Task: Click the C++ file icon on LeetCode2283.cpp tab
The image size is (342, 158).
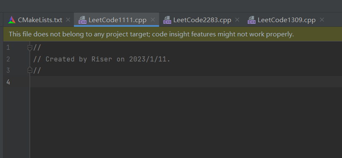Action: point(167,20)
